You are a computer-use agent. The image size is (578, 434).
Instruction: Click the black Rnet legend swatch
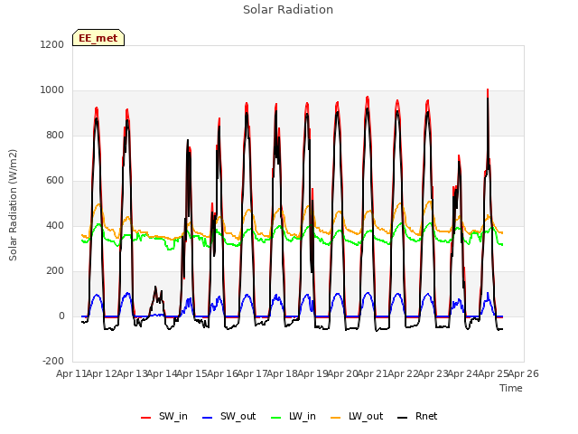403,418
